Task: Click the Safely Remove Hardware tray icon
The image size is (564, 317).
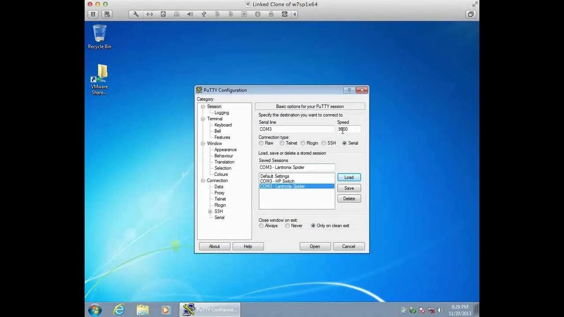Action: click(403, 310)
